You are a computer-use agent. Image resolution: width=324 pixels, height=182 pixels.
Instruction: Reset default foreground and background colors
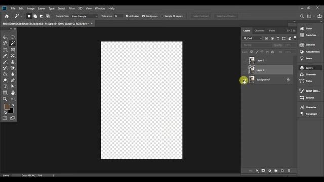click(x=5, y=112)
